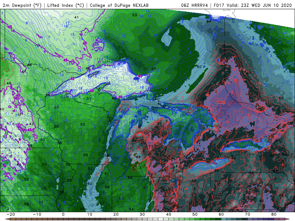Click the dewpoint value 54 on the map

point(131,209)
